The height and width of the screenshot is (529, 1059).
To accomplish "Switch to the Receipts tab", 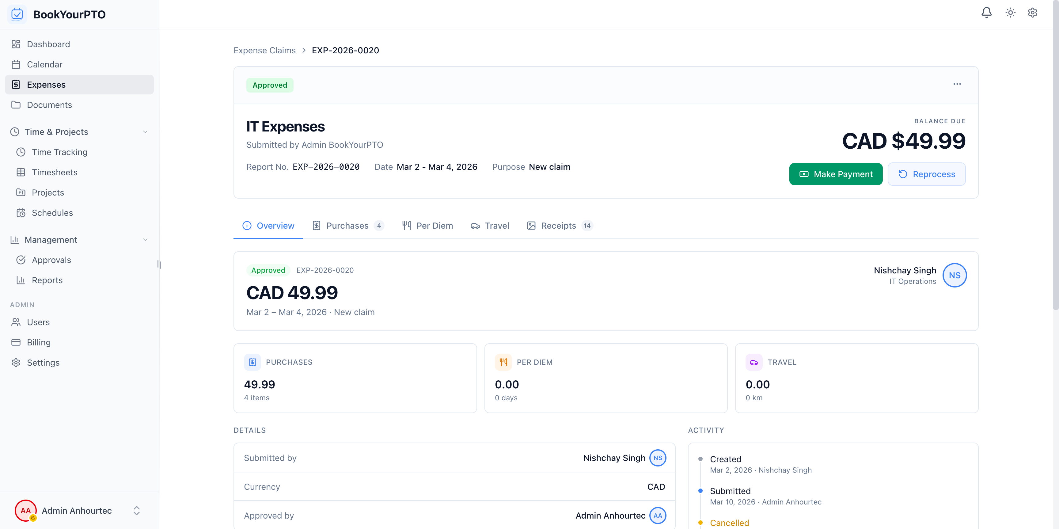I will tap(559, 225).
